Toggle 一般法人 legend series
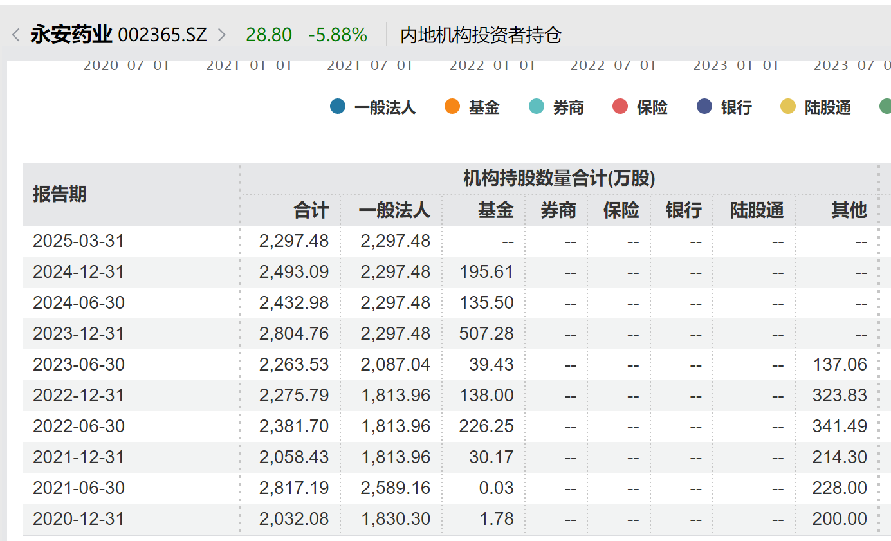 373,107
